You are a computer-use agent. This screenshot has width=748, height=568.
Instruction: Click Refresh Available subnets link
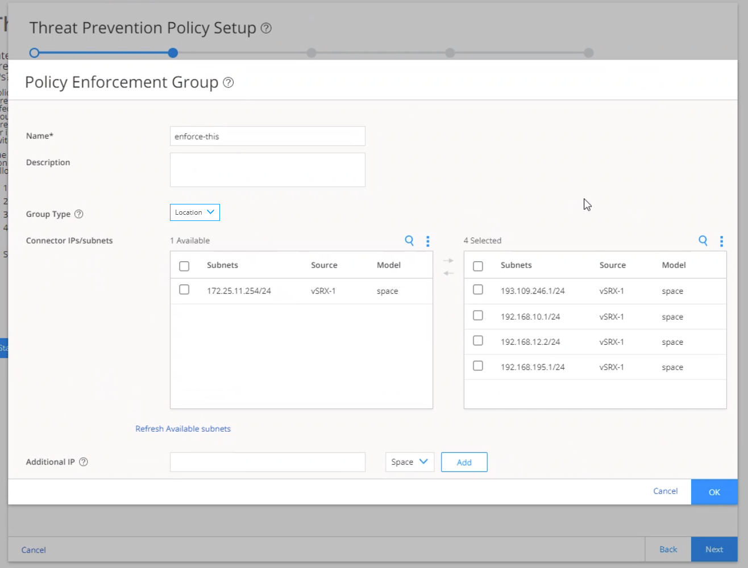tap(183, 429)
